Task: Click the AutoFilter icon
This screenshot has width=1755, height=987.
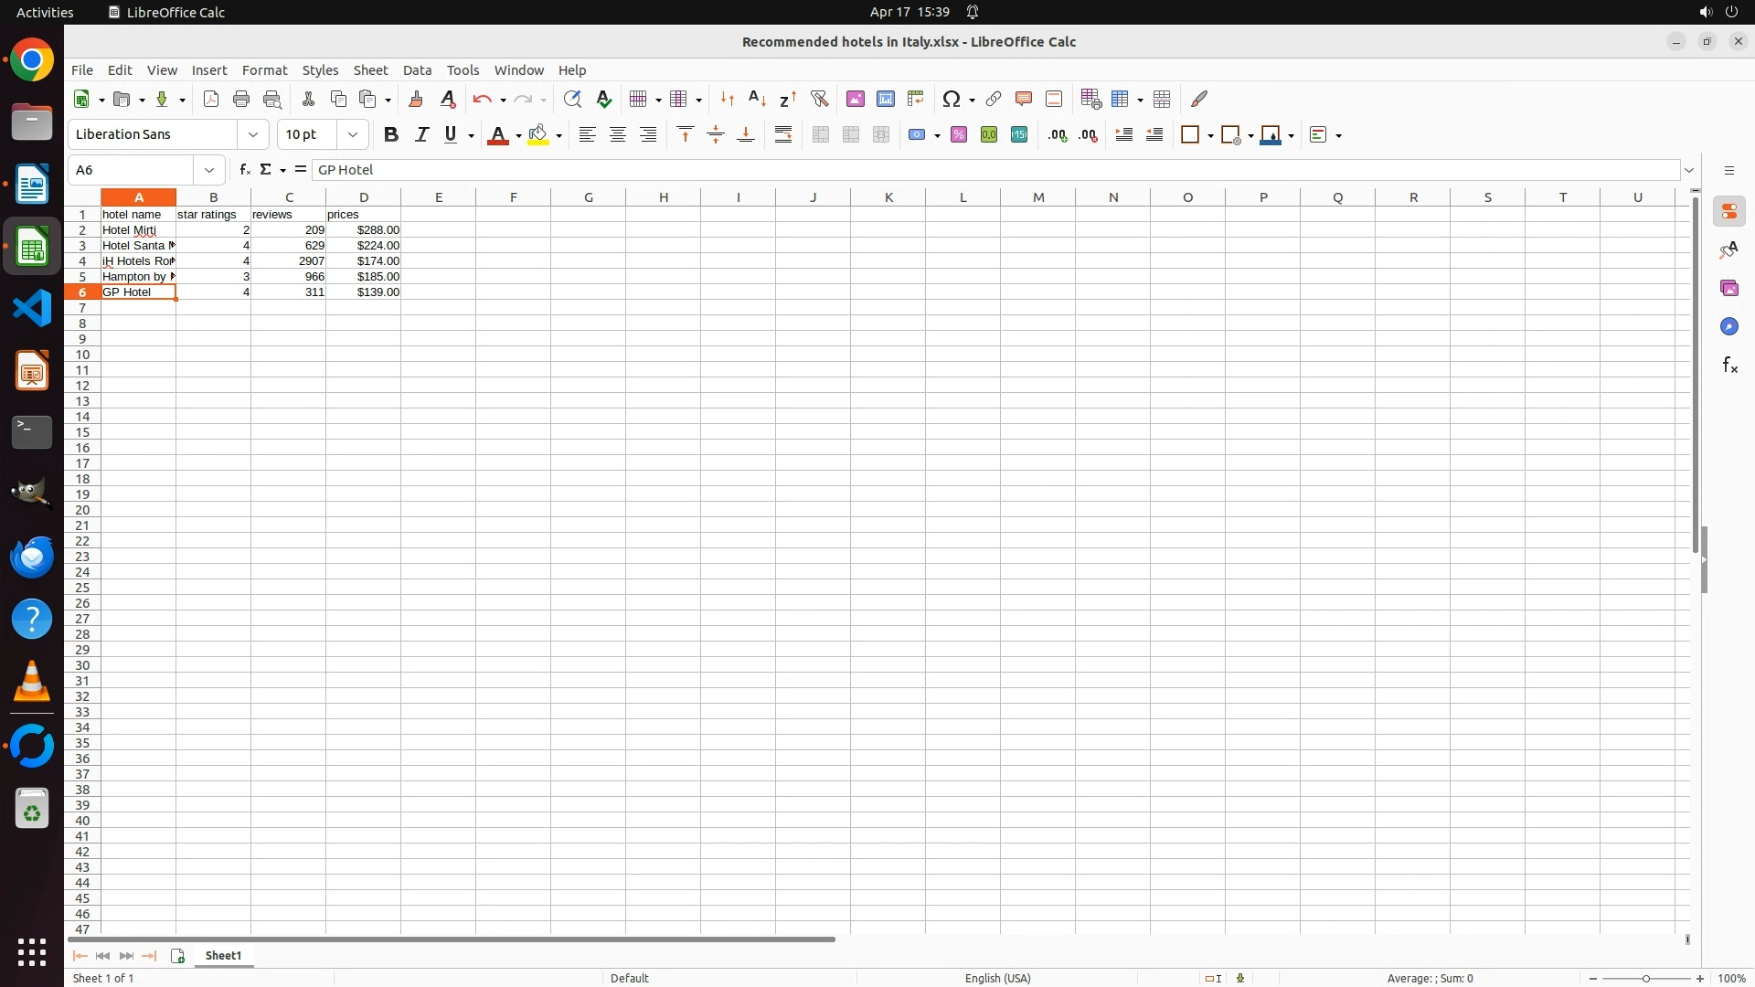Action: (x=819, y=99)
